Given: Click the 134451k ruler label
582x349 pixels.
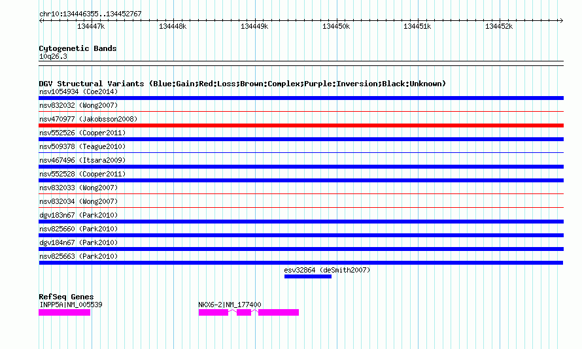Looking at the screenshot, I should tap(417, 26).
